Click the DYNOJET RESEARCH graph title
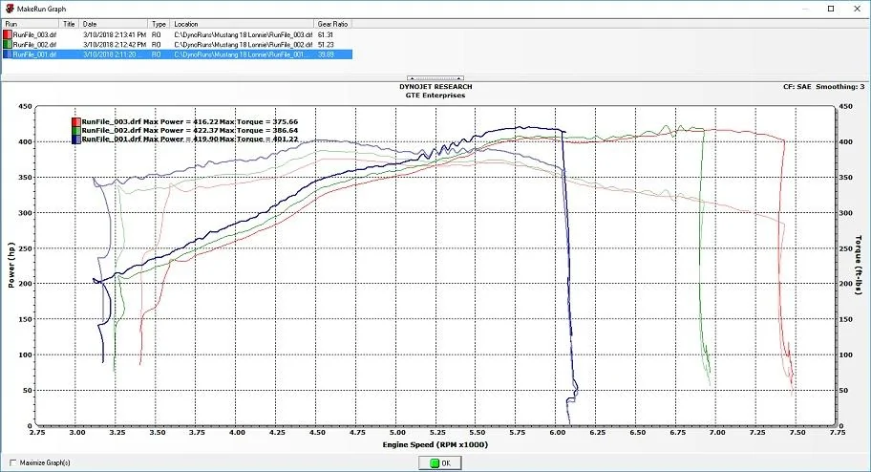The image size is (871, 472). coord(435,87)
